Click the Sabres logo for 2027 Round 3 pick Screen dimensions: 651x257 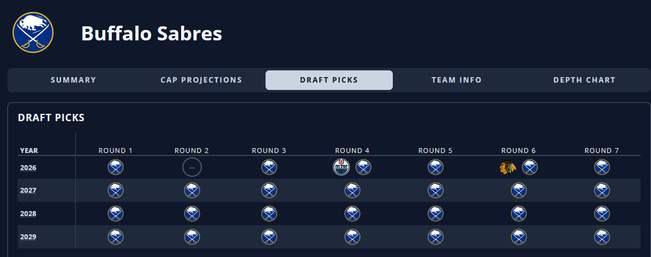(269, 190)
